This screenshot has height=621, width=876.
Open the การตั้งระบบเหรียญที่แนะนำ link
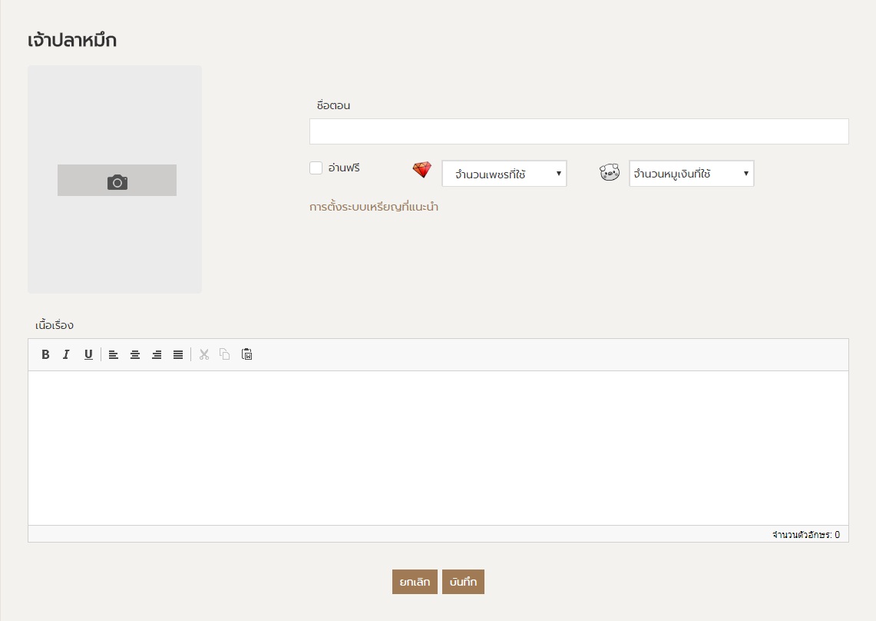click(x=374, y=207)
